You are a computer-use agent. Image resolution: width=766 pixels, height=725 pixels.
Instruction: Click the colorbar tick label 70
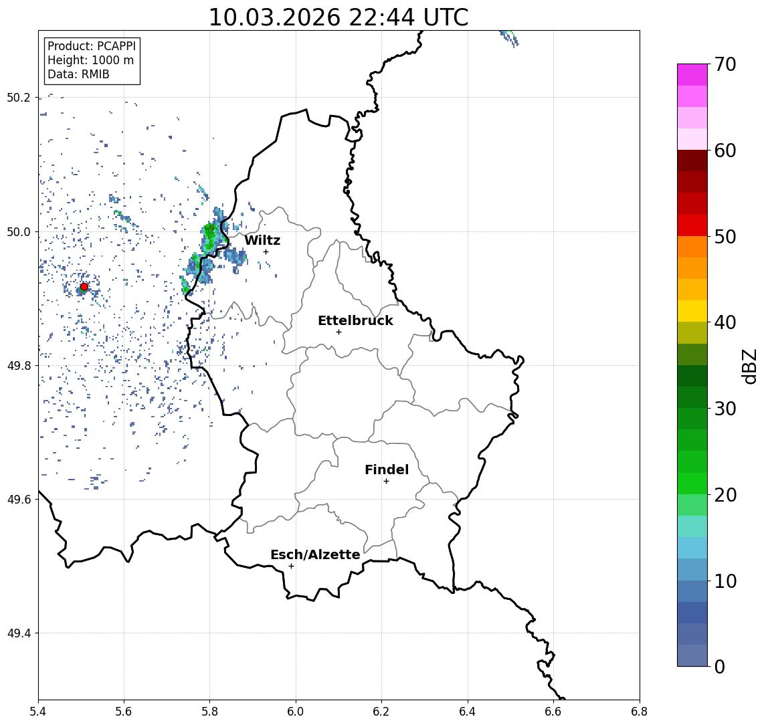(x=725, y=64)
